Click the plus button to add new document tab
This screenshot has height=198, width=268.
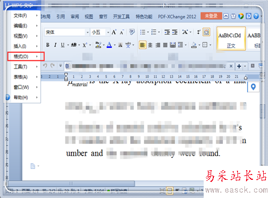coord(239,66)
